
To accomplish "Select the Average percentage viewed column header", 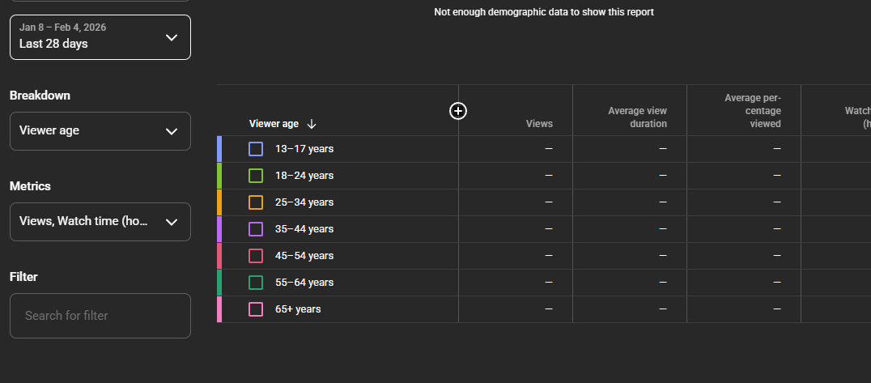I will [x=752, y=111].
